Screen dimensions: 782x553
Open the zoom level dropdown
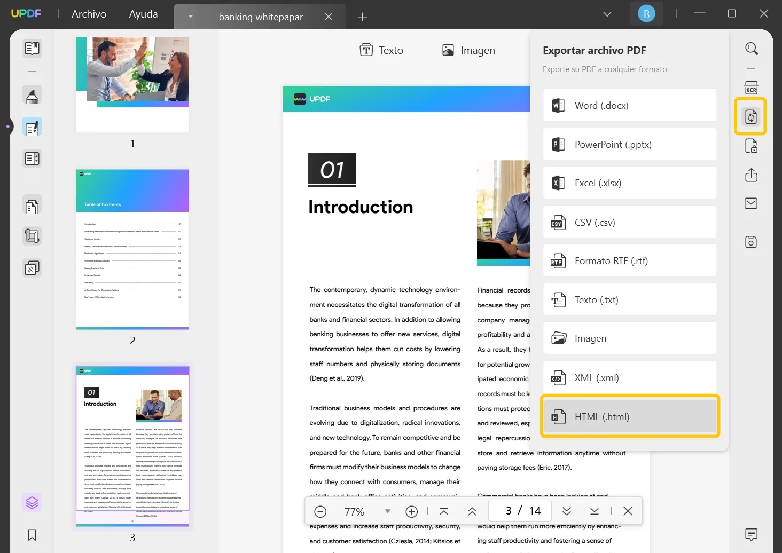click(388, 511)
